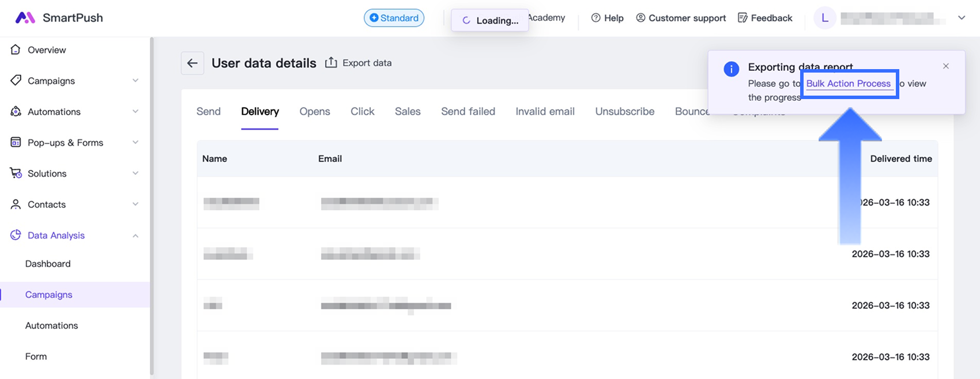The width and height of the screenshot is (980, 379).
Task: Select the Send failed tab
Action: (468, 112)
